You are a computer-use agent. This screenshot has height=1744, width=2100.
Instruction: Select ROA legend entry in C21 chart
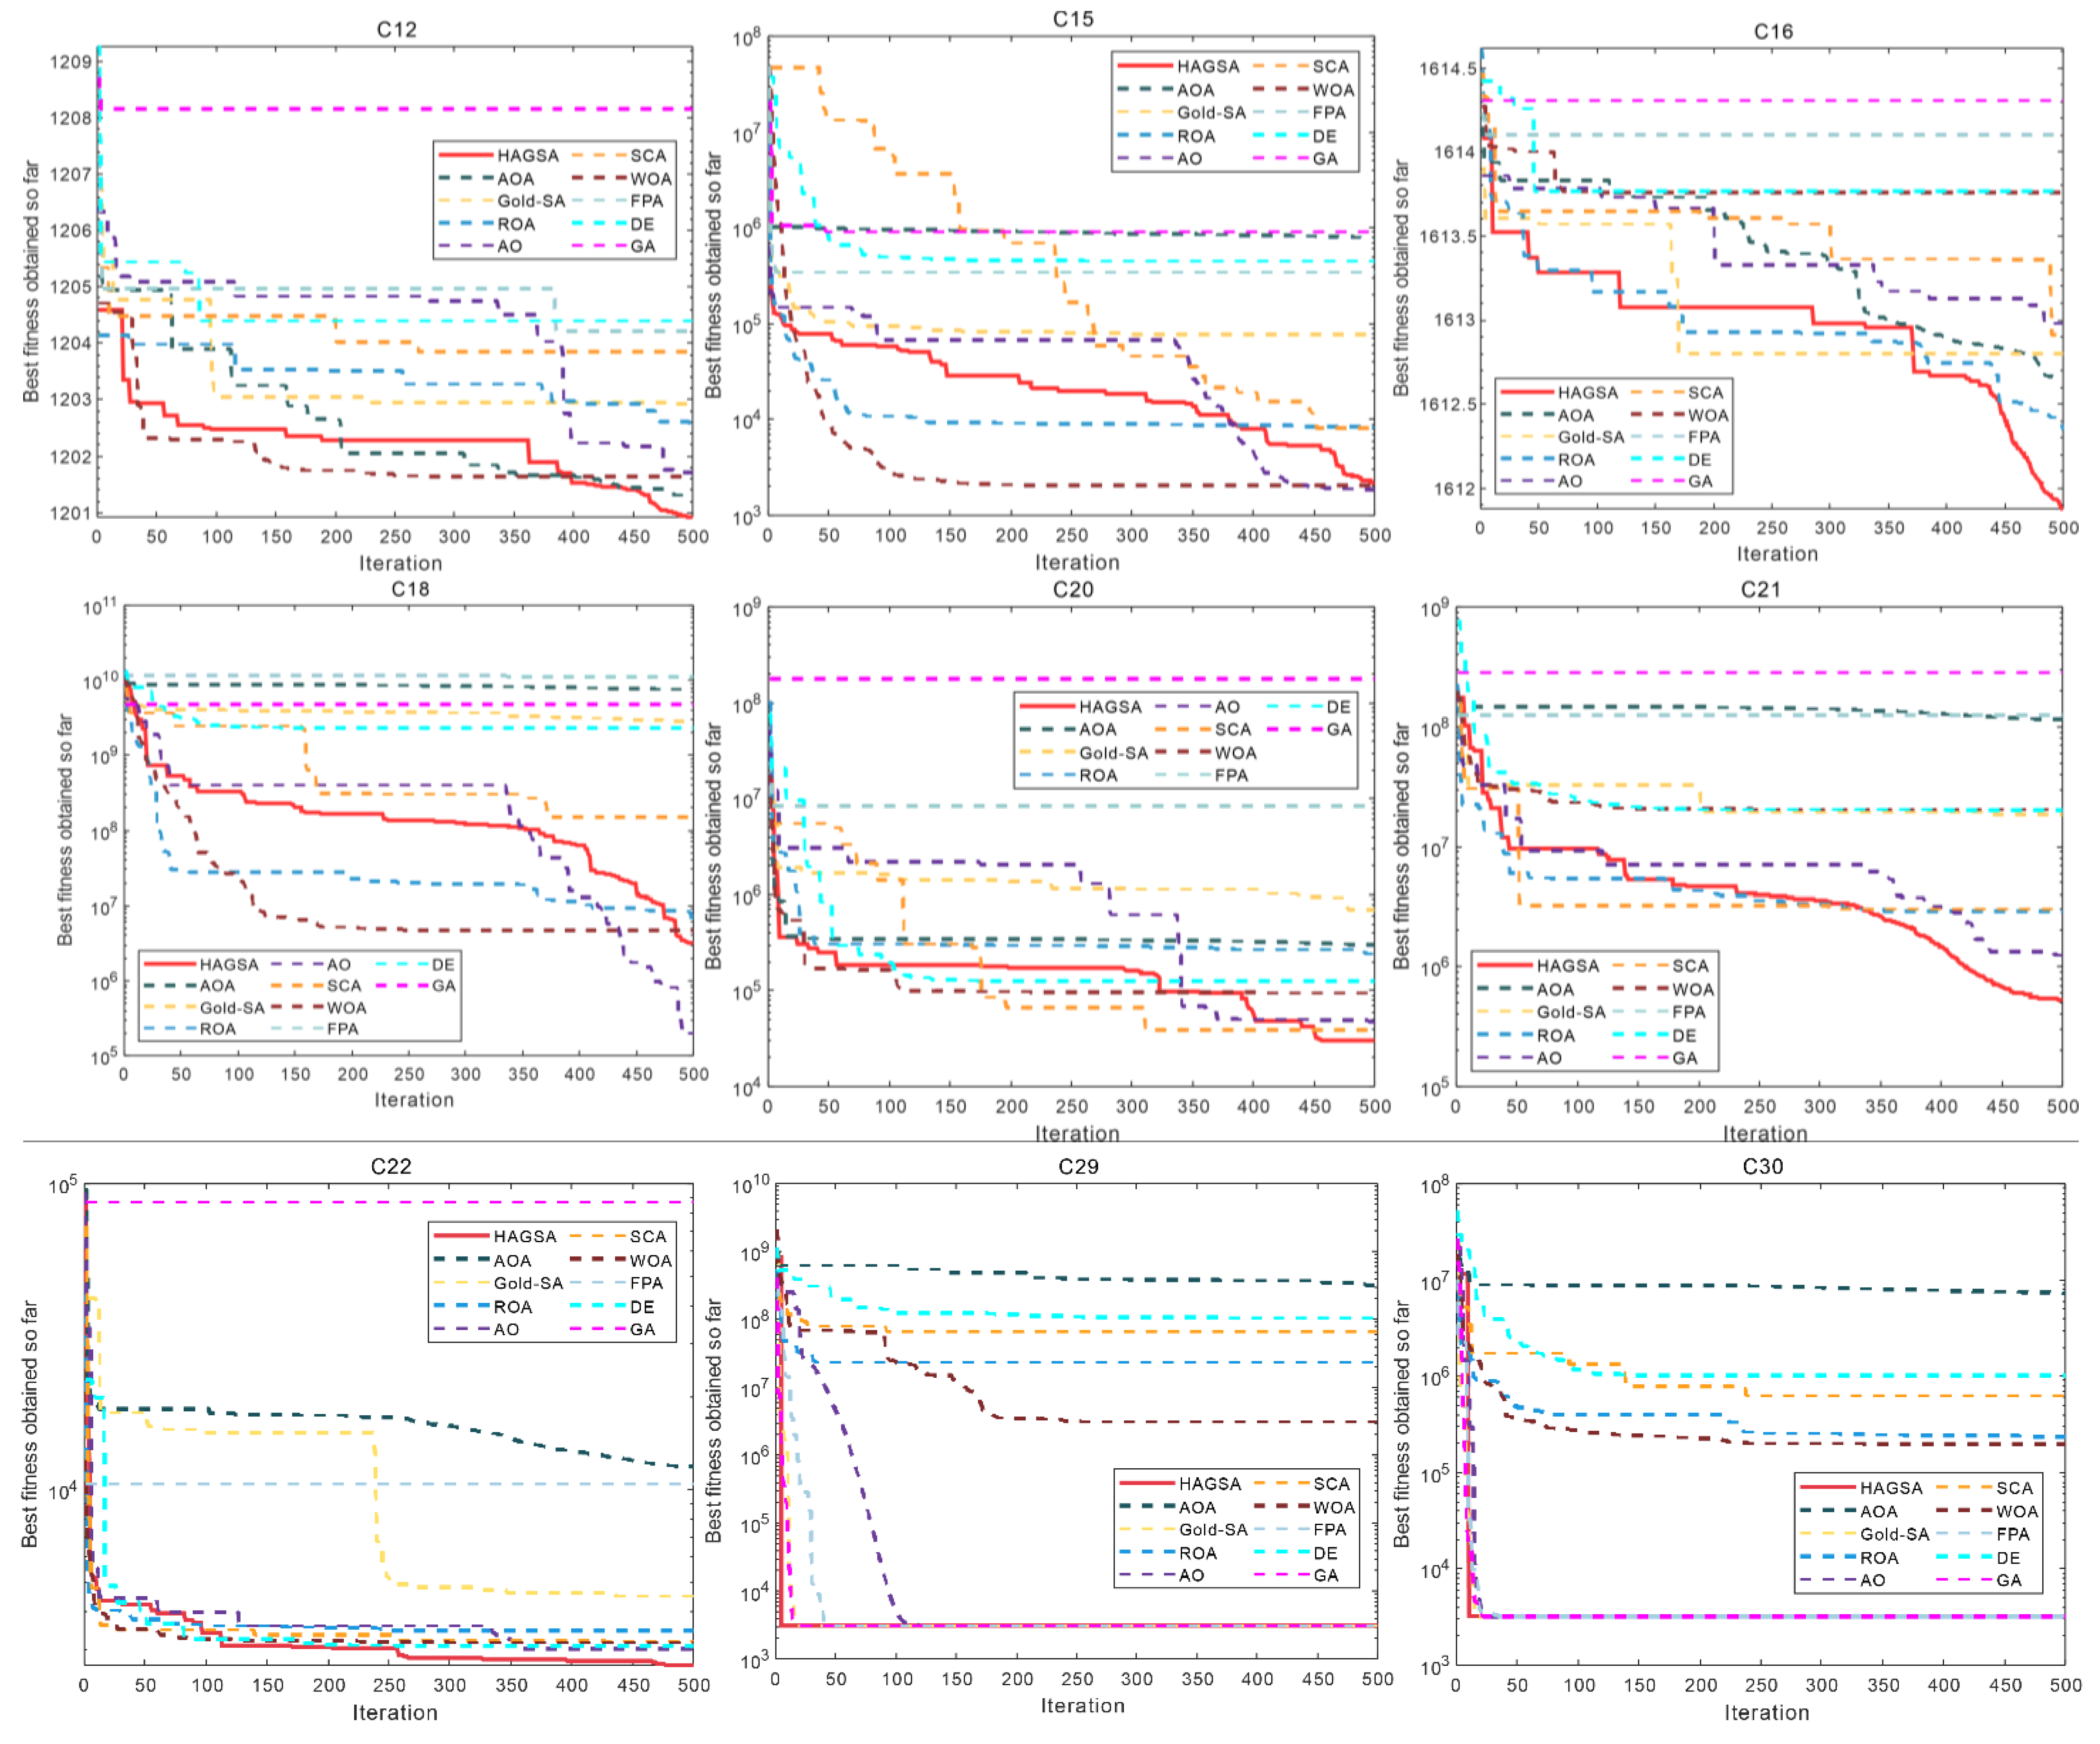pos(1555,1036)
